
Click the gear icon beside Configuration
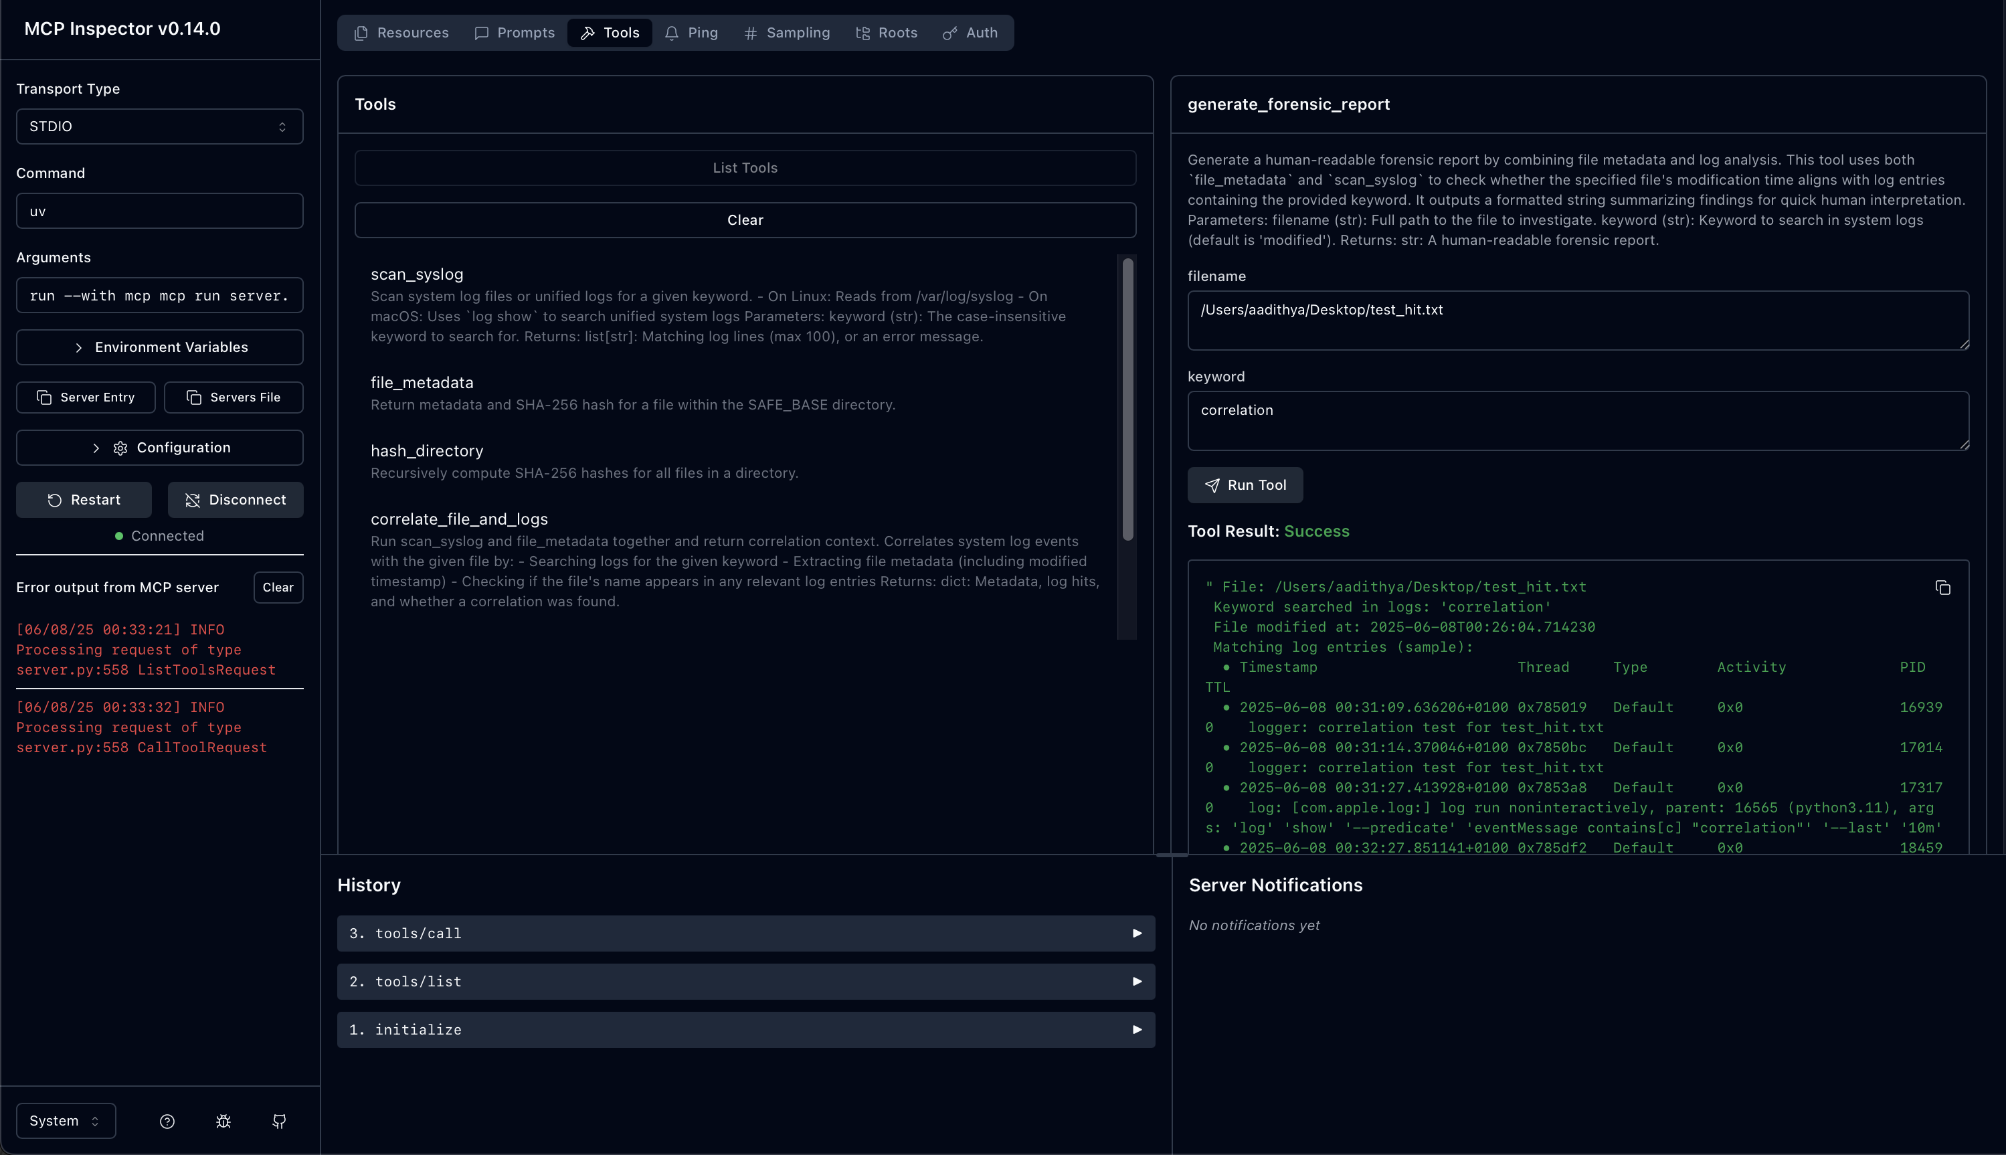[120, 448]
